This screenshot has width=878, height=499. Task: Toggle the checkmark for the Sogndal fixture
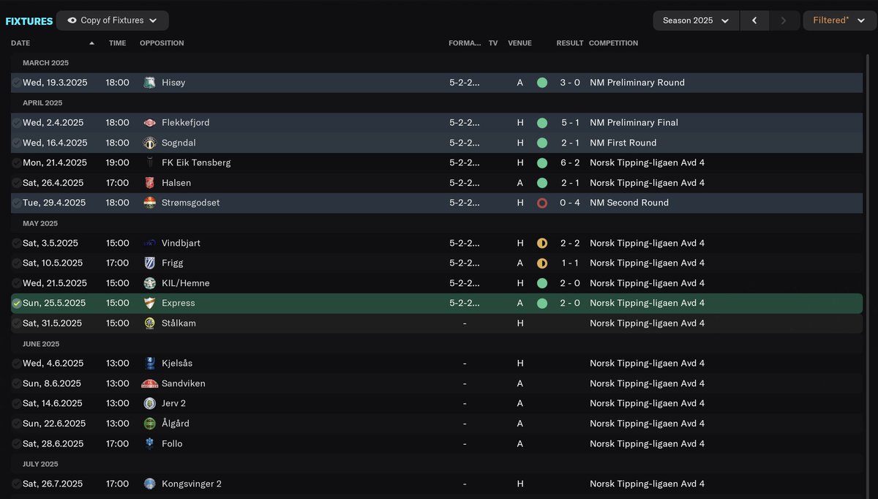16,143
